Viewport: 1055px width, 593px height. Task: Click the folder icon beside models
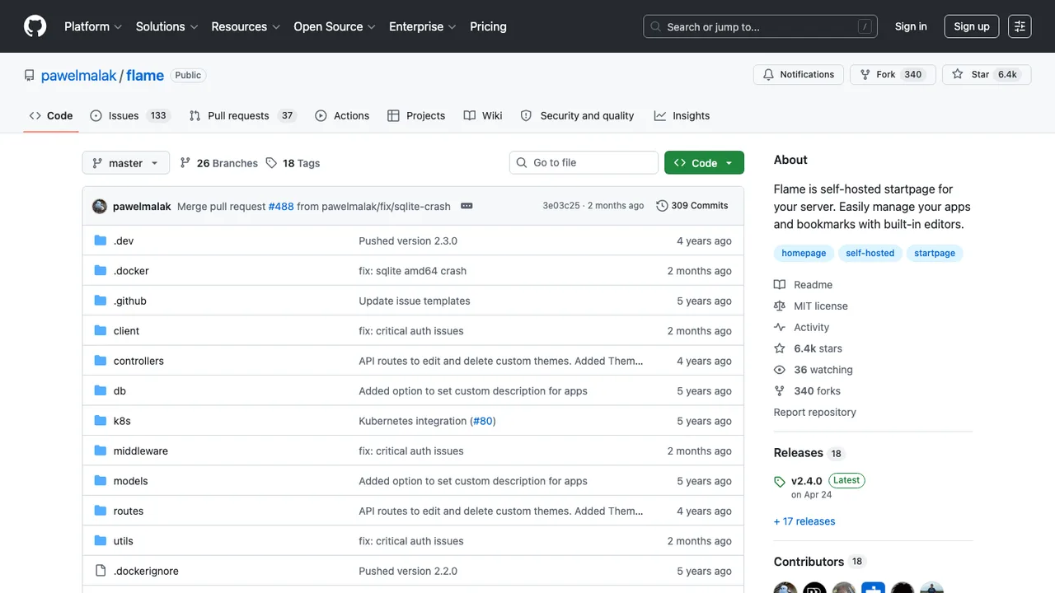[101, 481]
